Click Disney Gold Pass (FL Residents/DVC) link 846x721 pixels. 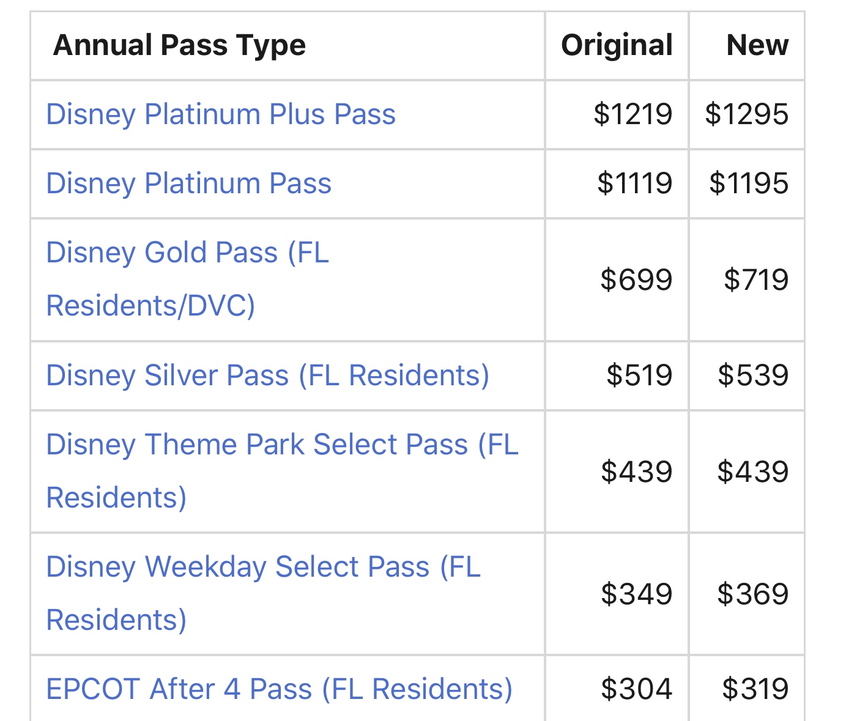[187, 253]
